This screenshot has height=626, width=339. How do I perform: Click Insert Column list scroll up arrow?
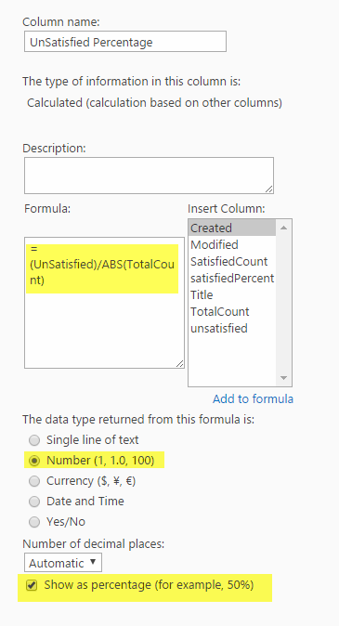point(283,228)
